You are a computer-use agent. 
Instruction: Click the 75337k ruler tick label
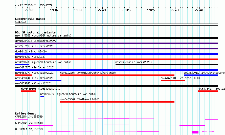(x=29, y=10)
